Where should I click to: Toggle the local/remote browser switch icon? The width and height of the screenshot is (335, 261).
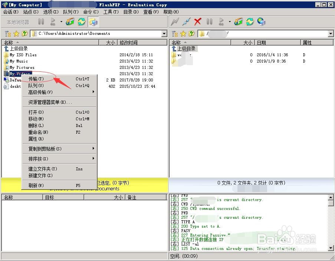click(x=93, y=21)
